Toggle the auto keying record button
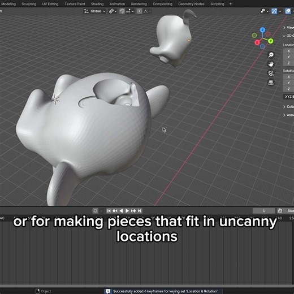The width and height of the screenshot is (294, 294). pyautogui.click(x=96, y=211)
